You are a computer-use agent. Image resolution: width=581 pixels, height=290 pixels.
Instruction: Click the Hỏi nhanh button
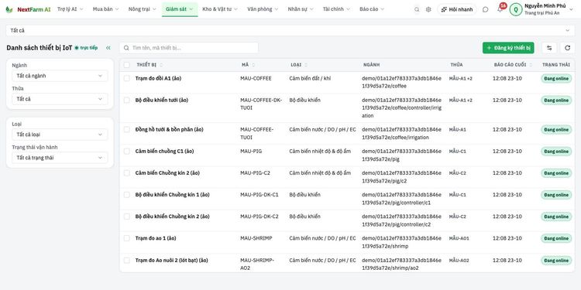[457, 9]
